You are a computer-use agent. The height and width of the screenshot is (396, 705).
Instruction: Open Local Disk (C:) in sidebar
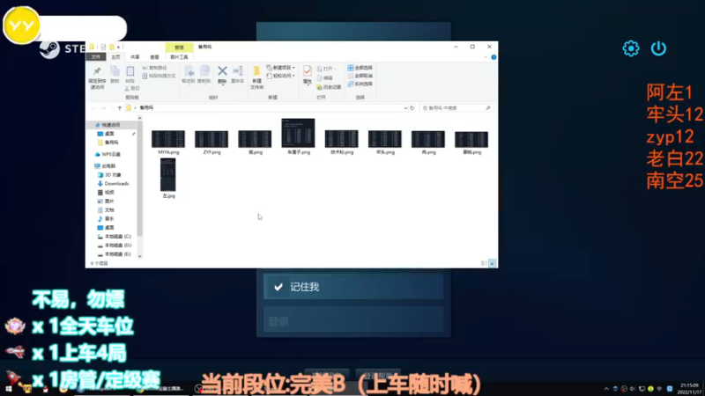pos(115,236)
